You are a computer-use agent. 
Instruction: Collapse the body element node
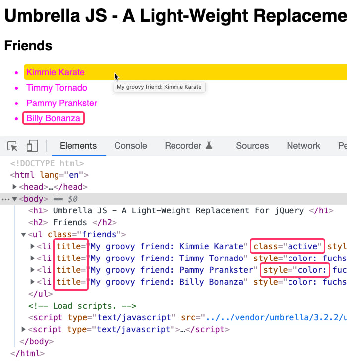(x=15, y=199)
